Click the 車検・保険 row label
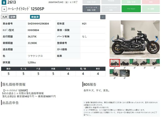 pyautogui.click(x=63, y=30)
